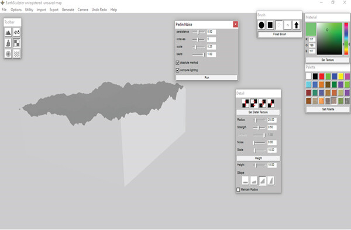The image size is (351, 230).
Task: Choose the round circle brush shape
Action: (x=261, y=25)
